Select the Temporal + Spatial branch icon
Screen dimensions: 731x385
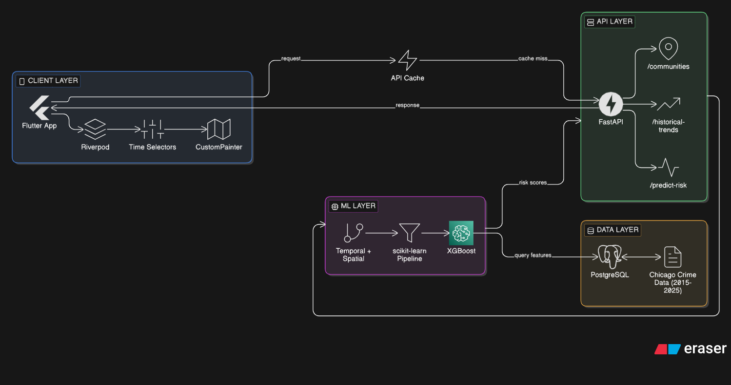[354, 233]
